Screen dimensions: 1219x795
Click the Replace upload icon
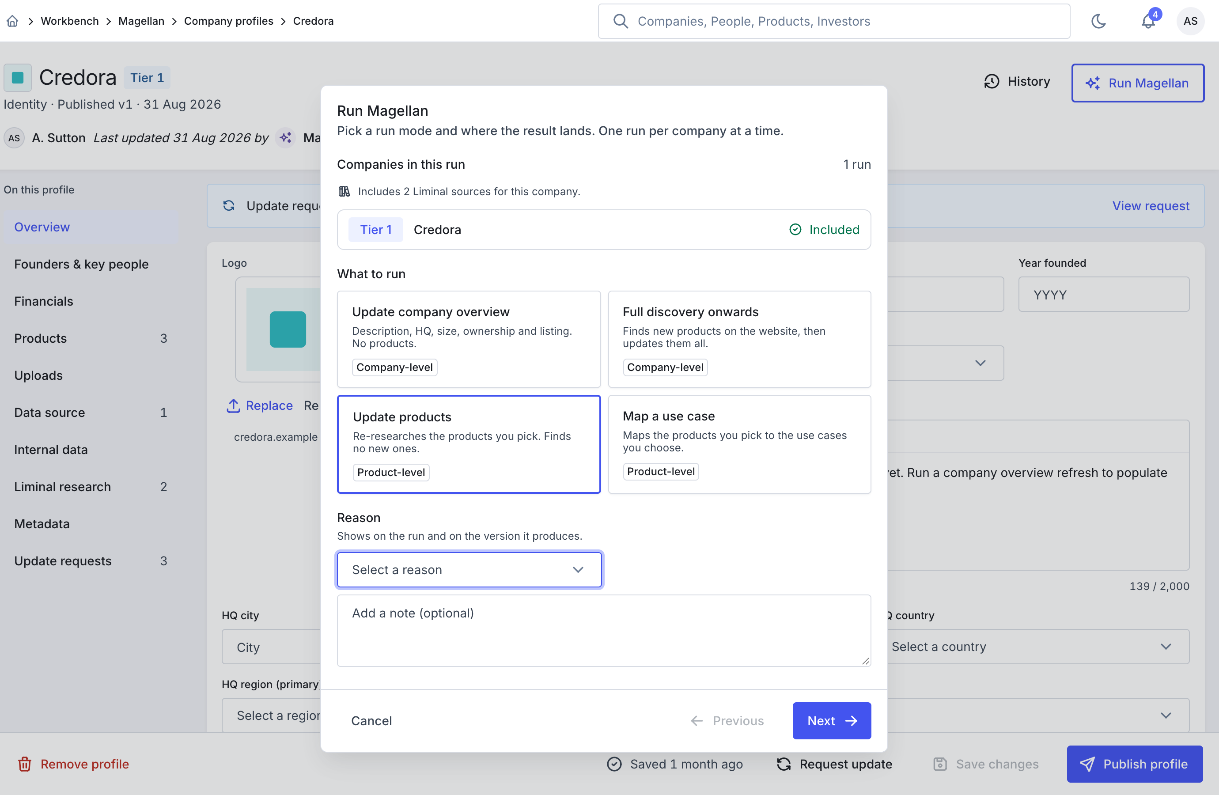pos(233,405)
